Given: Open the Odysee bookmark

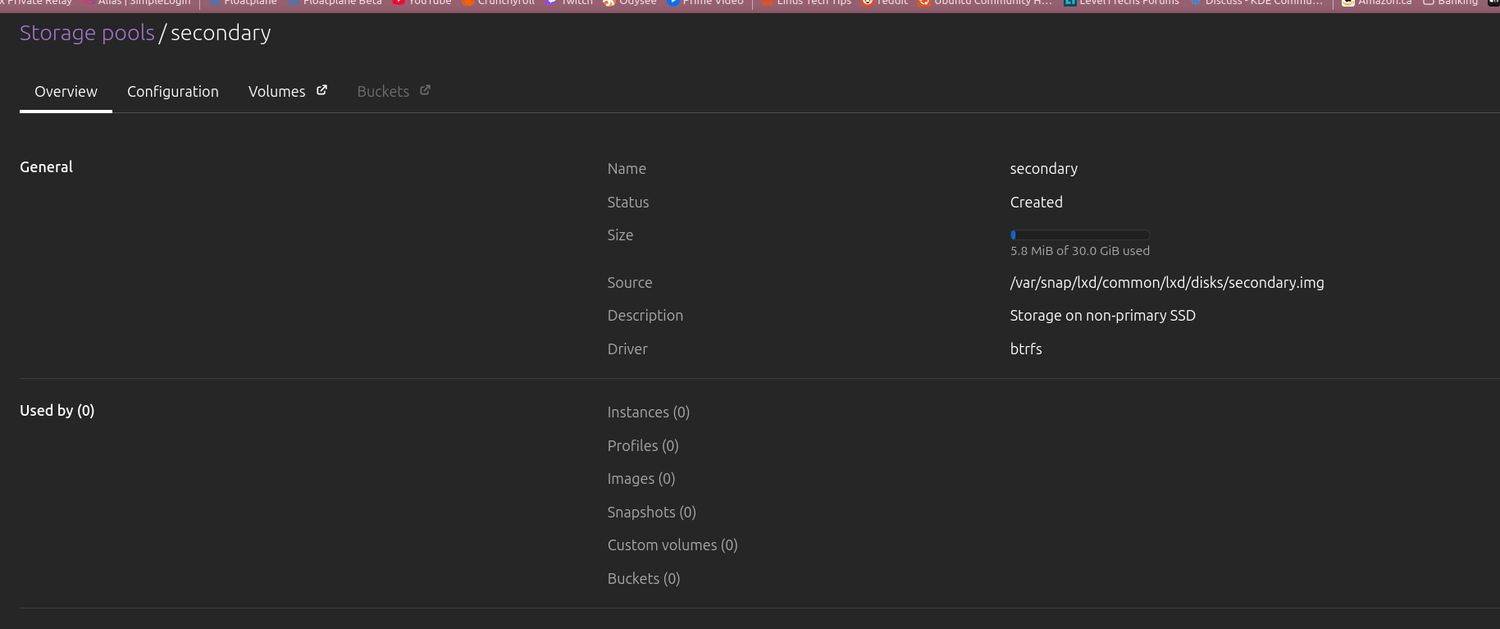Looking at the screenshot, I should click(x=630, y=2).
